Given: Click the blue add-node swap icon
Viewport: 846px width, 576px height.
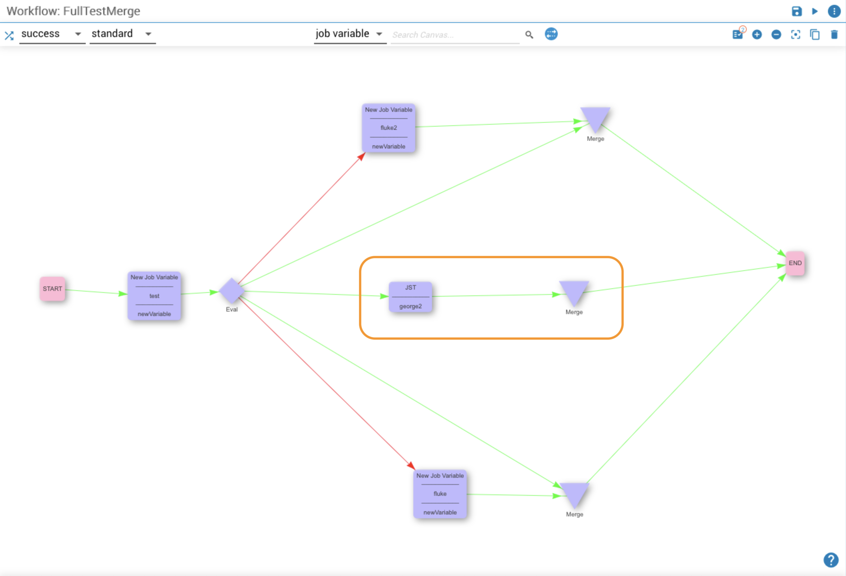Looking at the screenshot, I should point(551,34).
